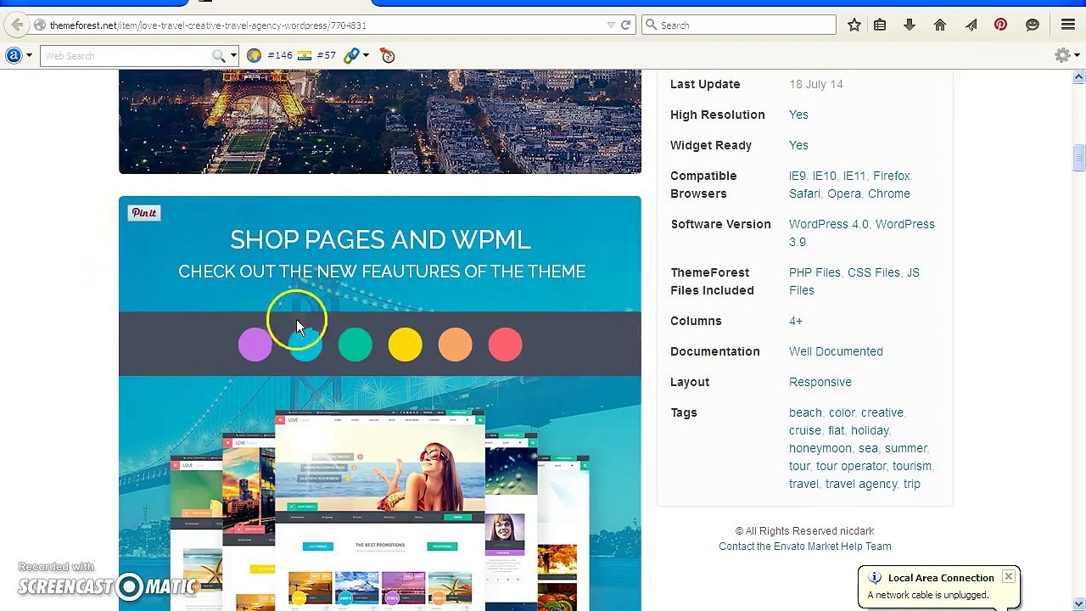Open the WordPress 4.0 link

point(829,224)
